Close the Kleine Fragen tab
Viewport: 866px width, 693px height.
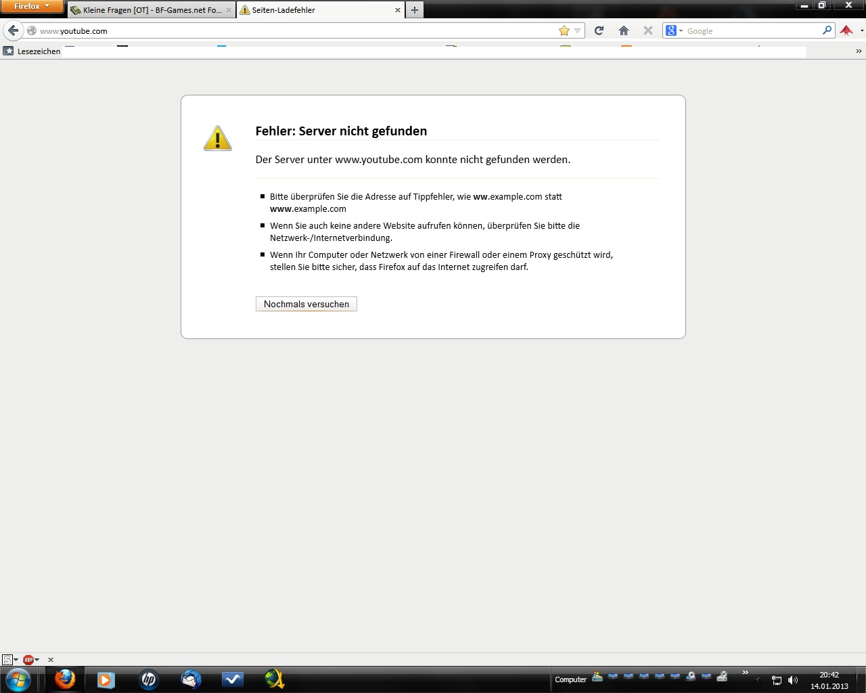click(228, 10)
